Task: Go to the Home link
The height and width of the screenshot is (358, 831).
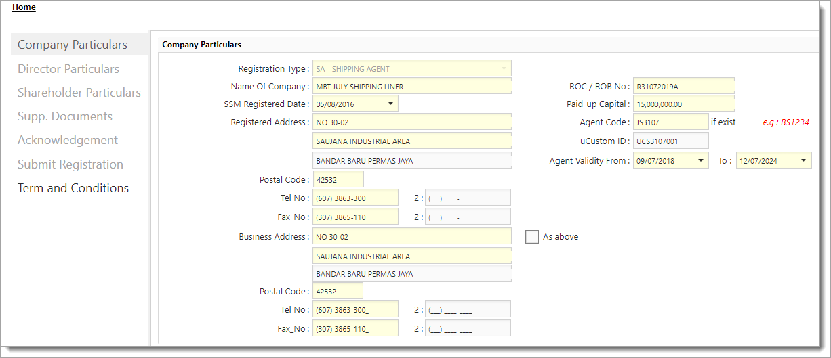Action: [x=24, y=7]
